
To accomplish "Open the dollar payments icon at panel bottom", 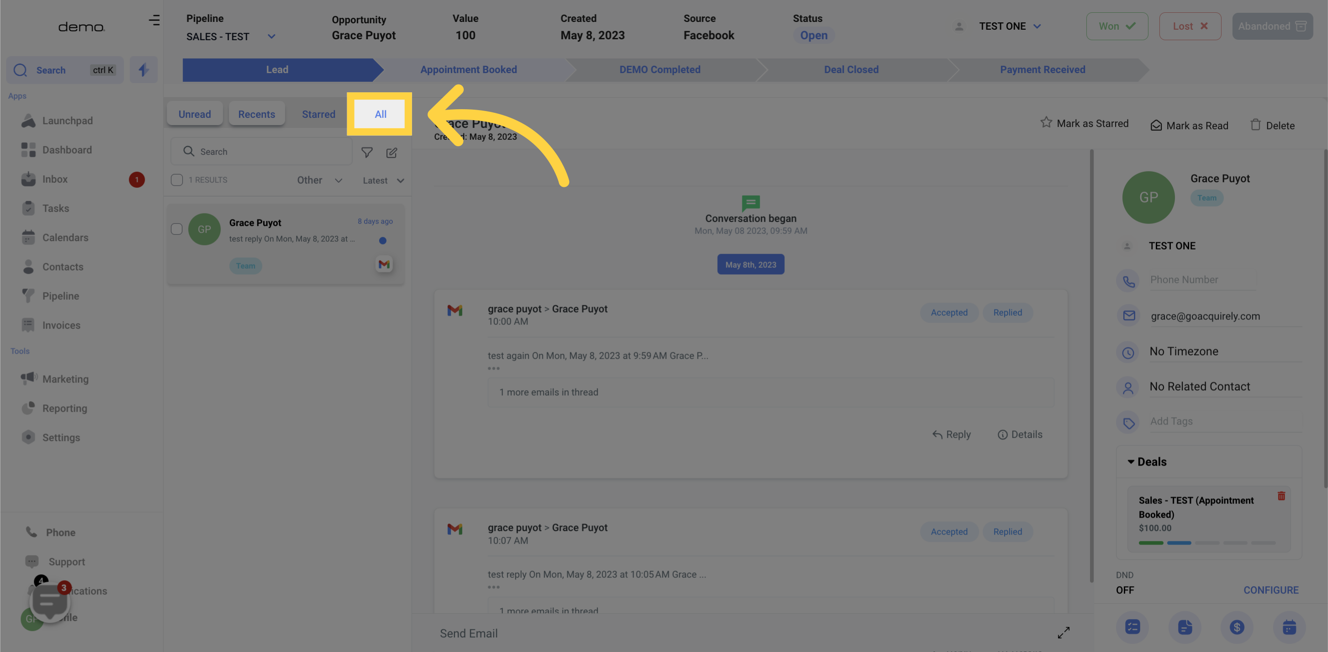I will tap(1237, 627).
